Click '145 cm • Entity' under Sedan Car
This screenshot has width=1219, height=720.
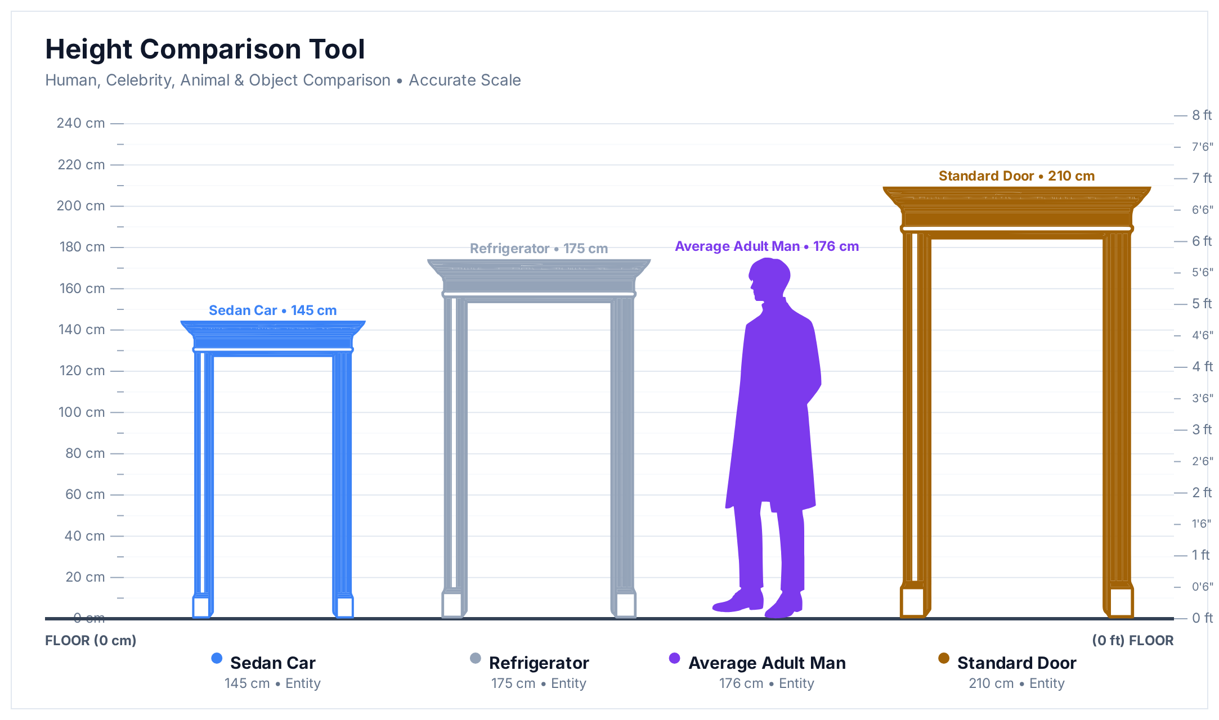point(273,683)
